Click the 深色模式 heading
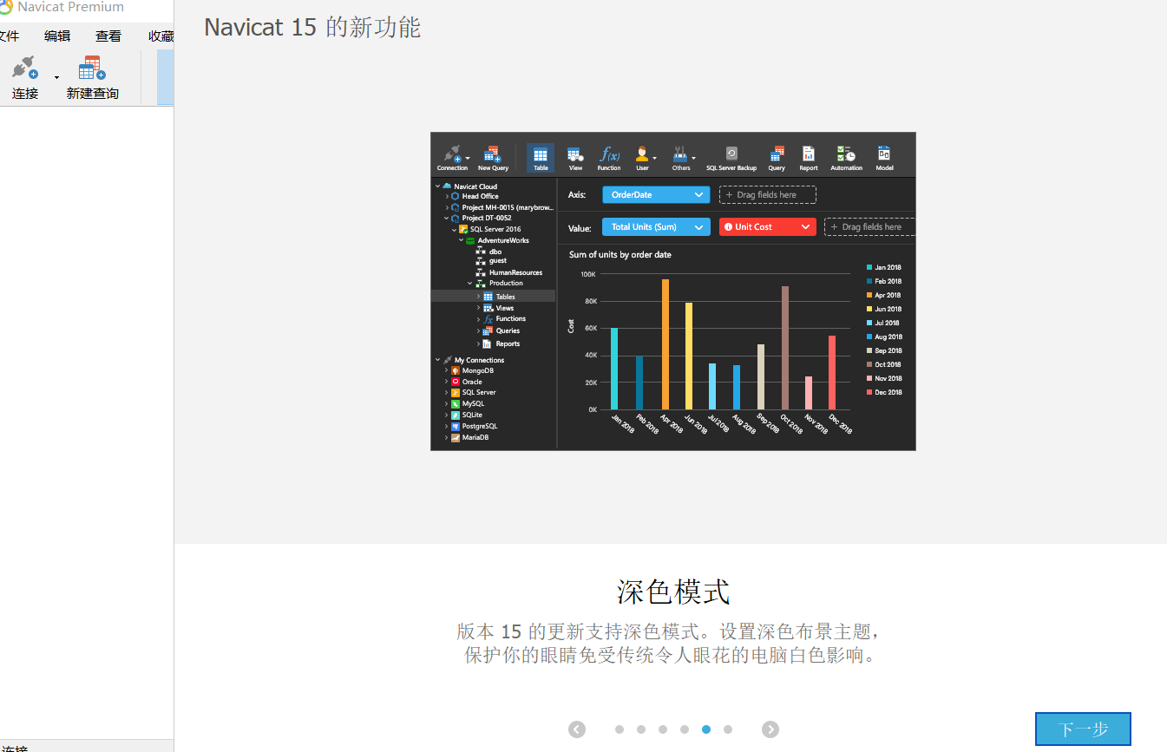1167x752 pixels. 673,592
